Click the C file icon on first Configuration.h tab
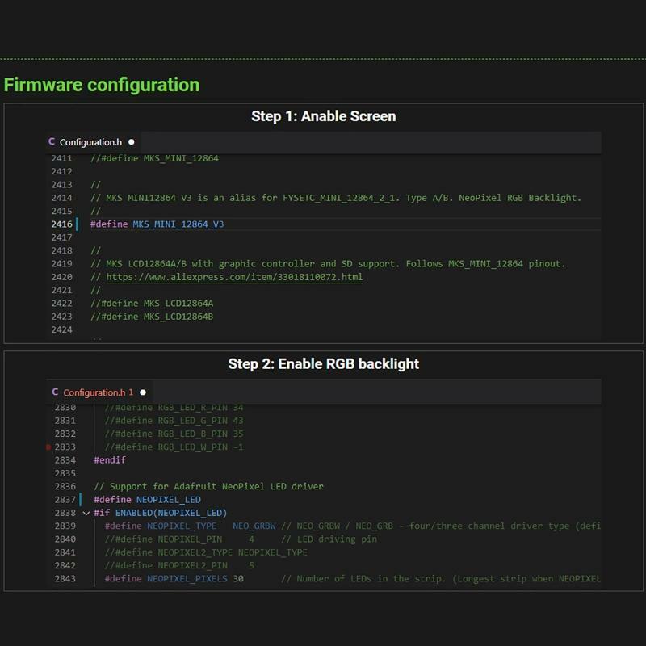This screenshot has height=646, width=646. pos(52,142)
